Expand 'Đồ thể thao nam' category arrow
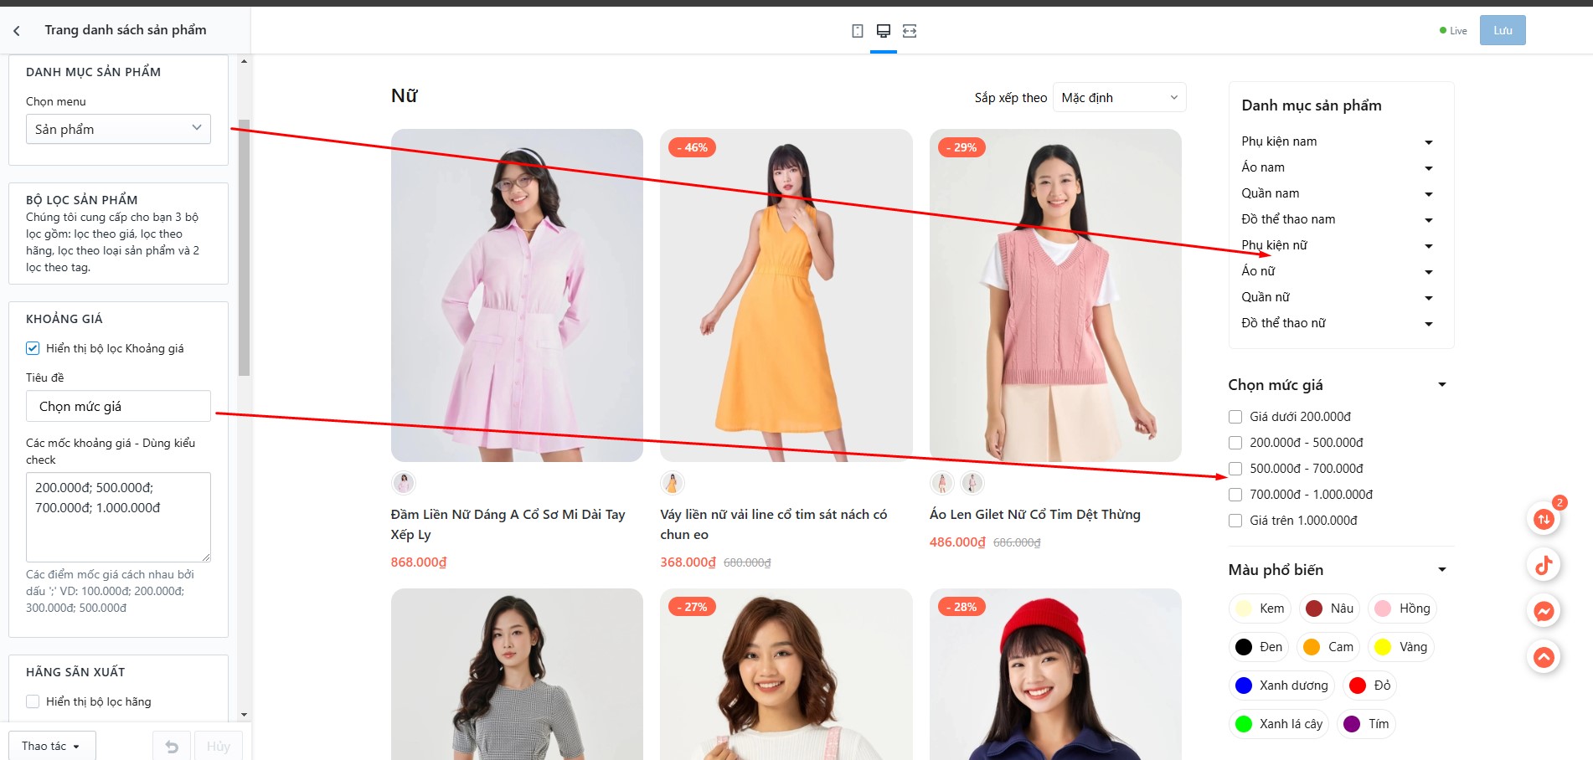Viewport: 1593px width, 760px height. [1429, 220]
